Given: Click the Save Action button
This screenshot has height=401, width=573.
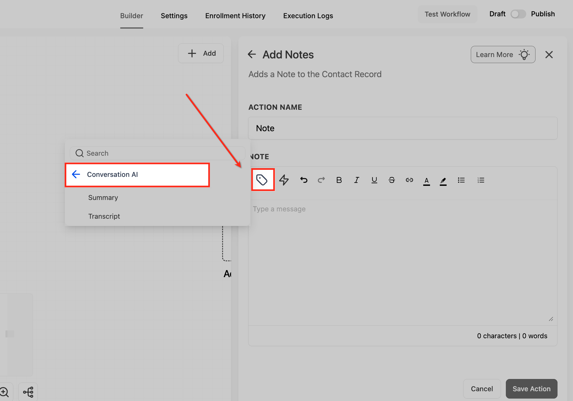Looking at the screenshot, I should 531,389.
